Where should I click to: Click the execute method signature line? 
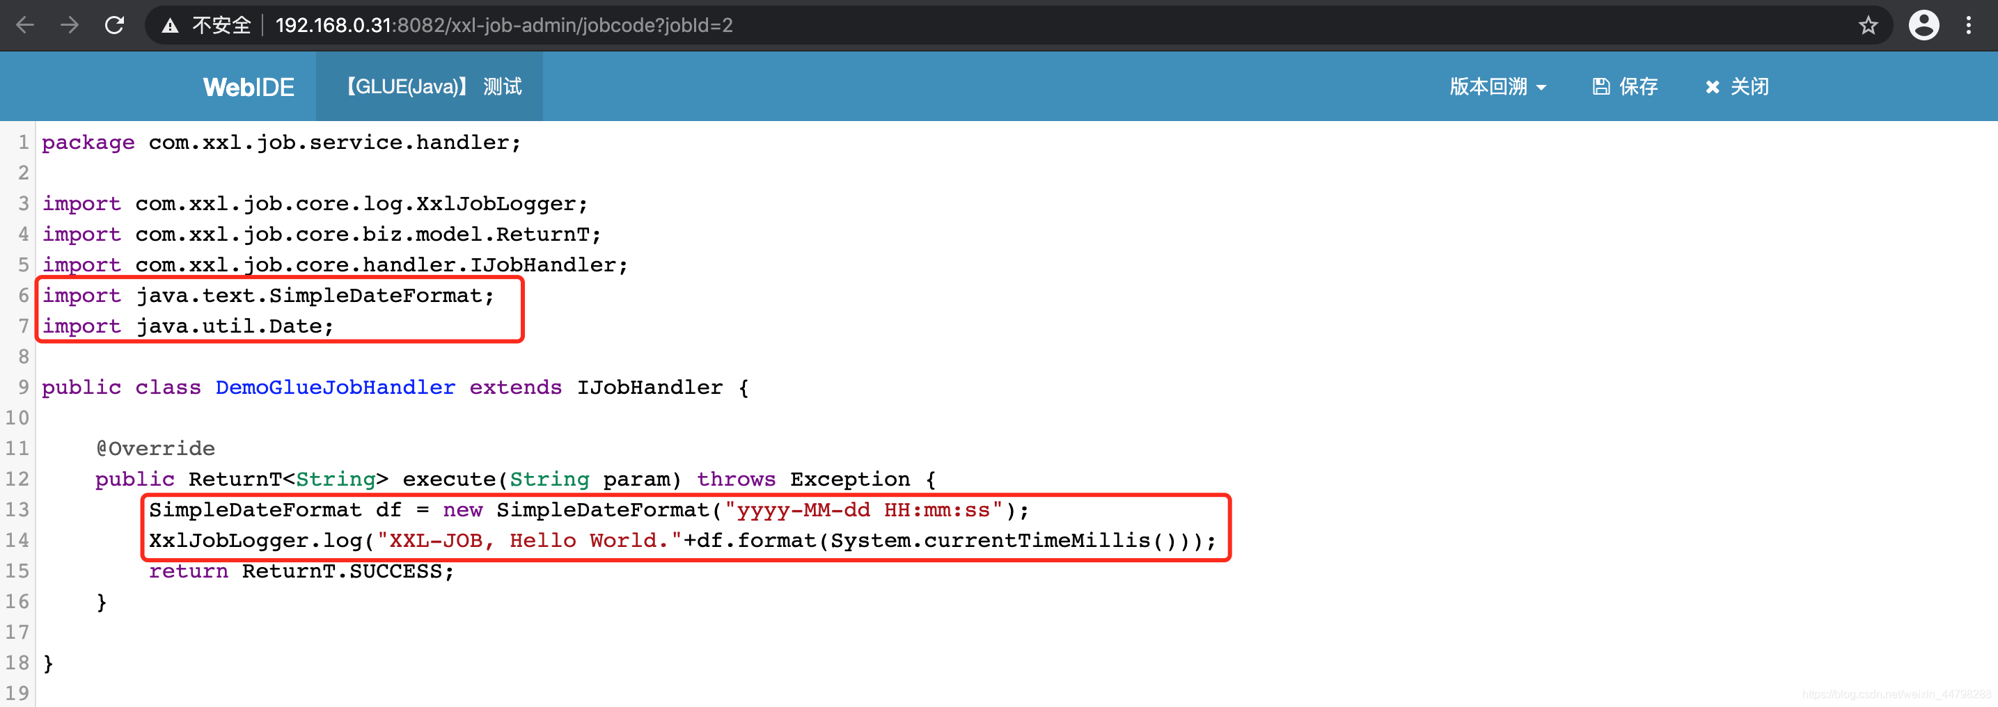point(516,479)
